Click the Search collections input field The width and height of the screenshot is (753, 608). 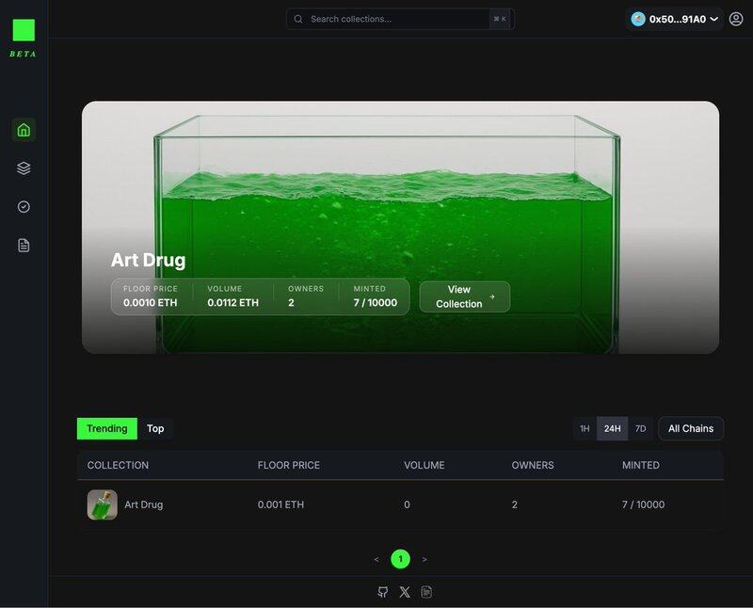(x=395, y=19)
